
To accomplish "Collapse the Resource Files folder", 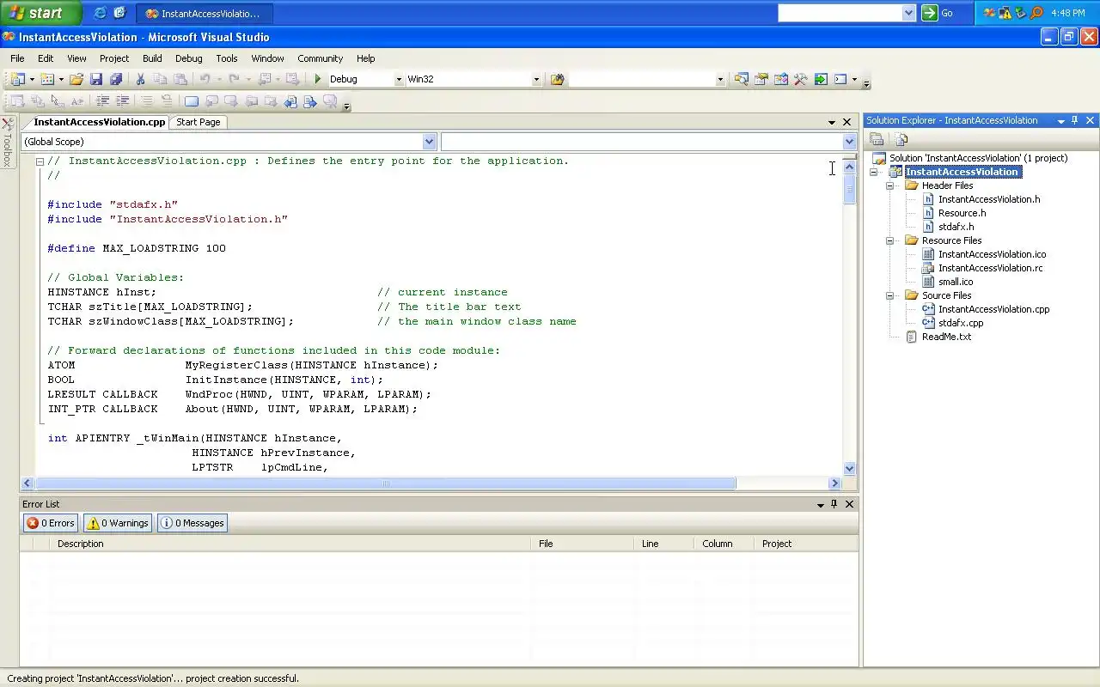I will [x=890, y=240].
